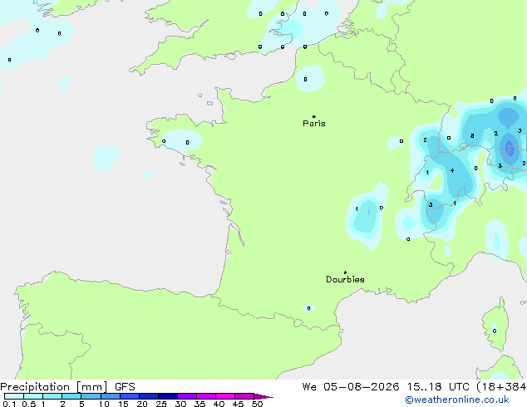Select the 1–2 mm legend swatch
Screen dimensions: 527x407
click(x=52, y=396)
